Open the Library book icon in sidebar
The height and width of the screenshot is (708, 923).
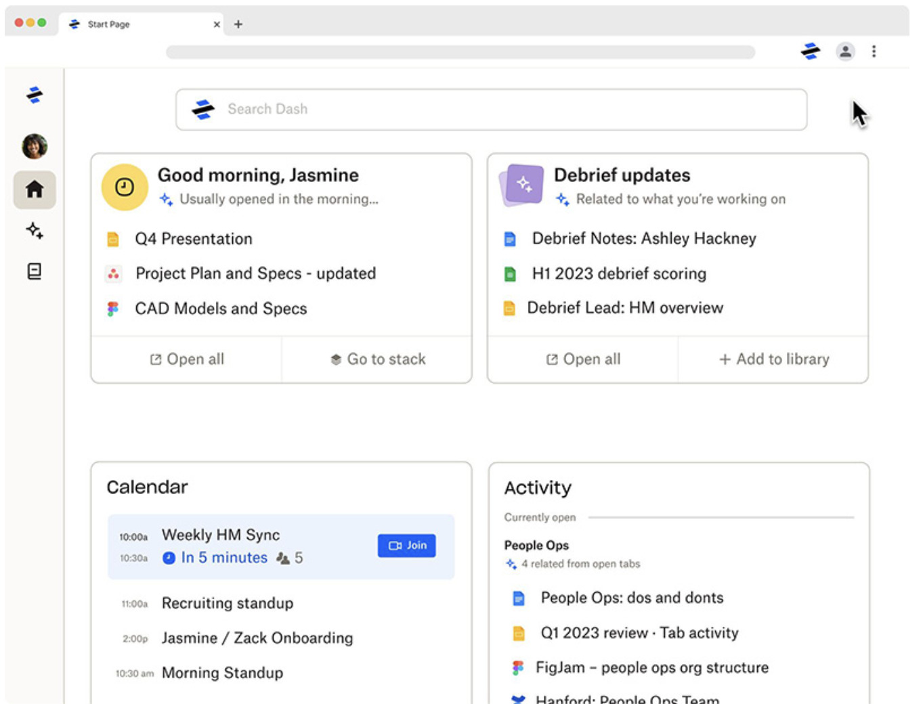click(x=35, y=271)
